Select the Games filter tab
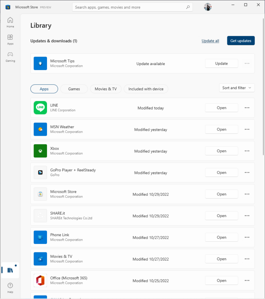Screen dimensions: 265x299 click(74, 89)
